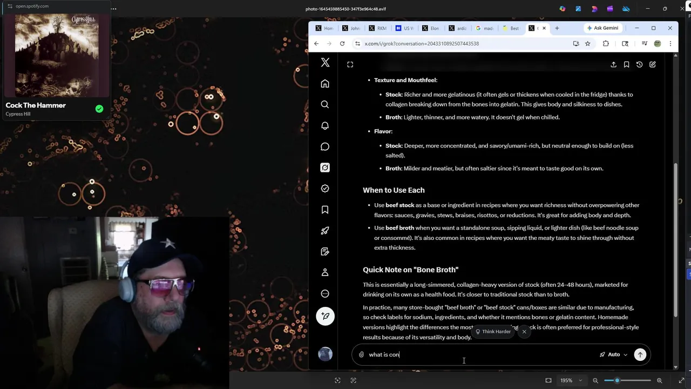
Task: Open Messages chat bubble in the X sidebar
Action: click(x=325, y=146)
